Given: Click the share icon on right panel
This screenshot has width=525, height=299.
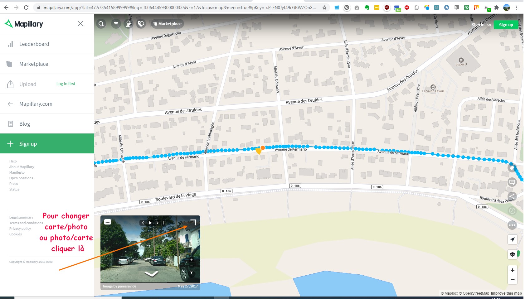Looking at the screenshot, I should (512, 196).
